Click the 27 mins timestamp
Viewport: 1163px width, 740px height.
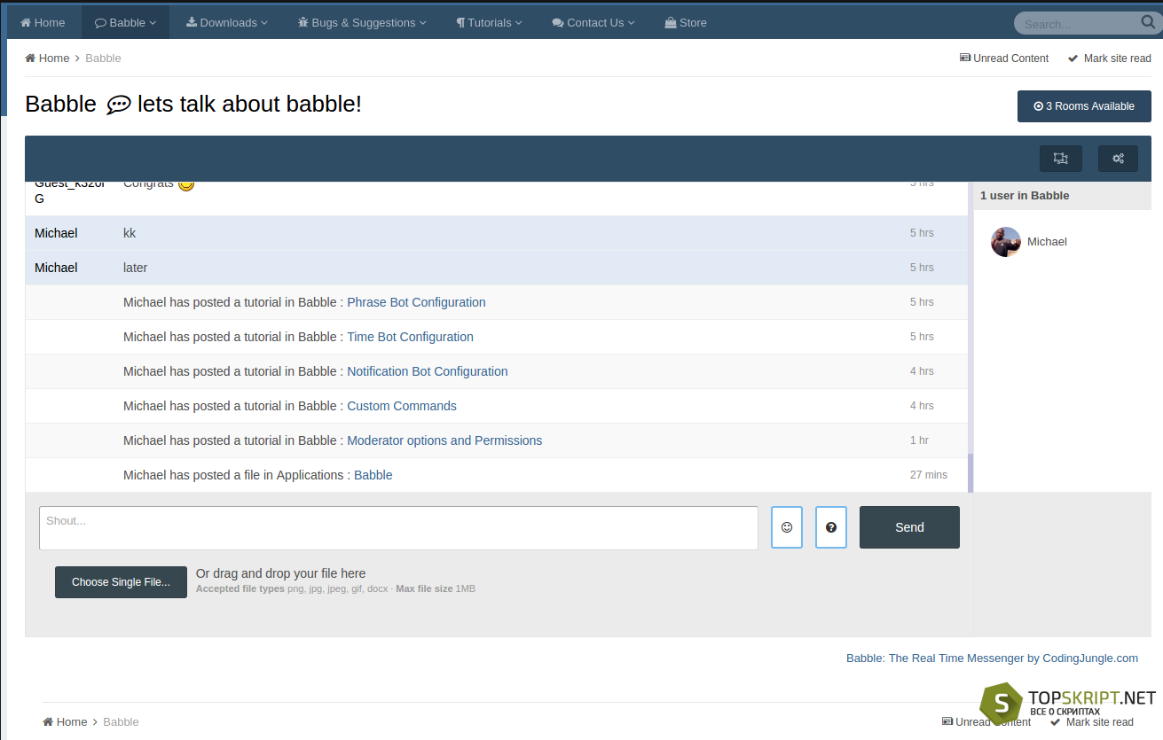pyautogui.click(x=929, y=475)
